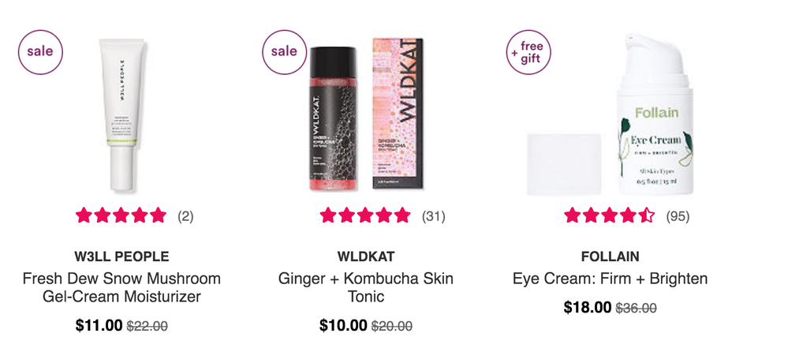This screenshot has height=337, width=788.
Task: Click the star rating for Follain Eye Cream
Action: tap(609, 215)
